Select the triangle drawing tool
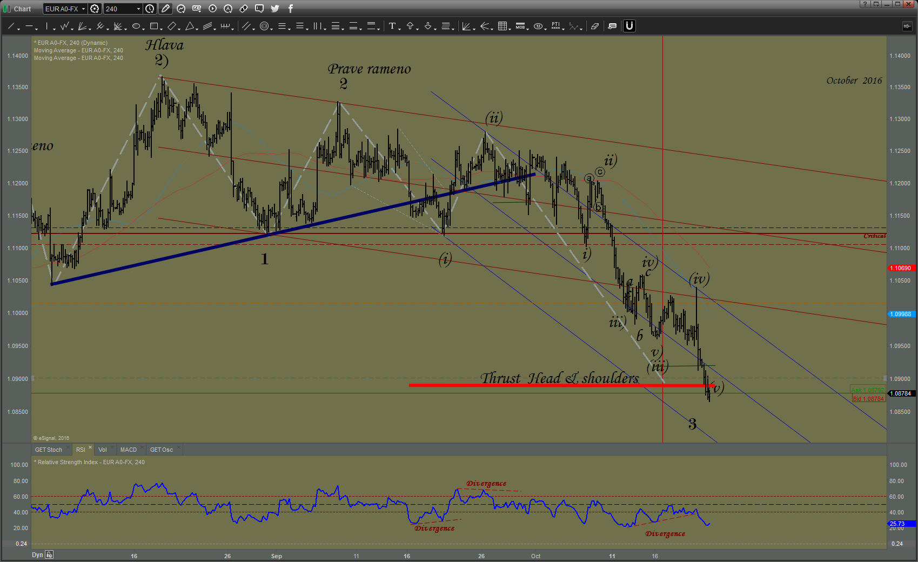 [x=190, y=26]
